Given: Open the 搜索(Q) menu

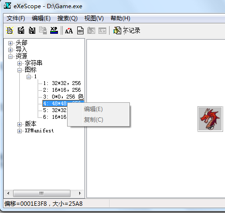Looking at the screenshot, I should pos(68,18).
